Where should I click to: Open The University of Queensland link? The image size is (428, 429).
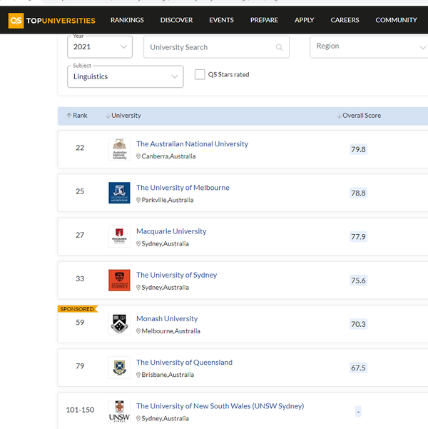coord(184,363)
